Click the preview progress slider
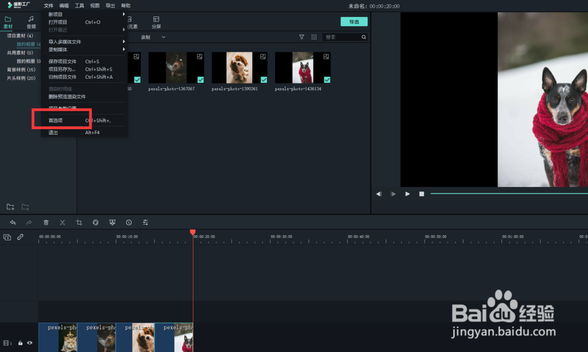The width and height of the screenshot is (588, 352). pyautogui.click(x=509, y=193)
